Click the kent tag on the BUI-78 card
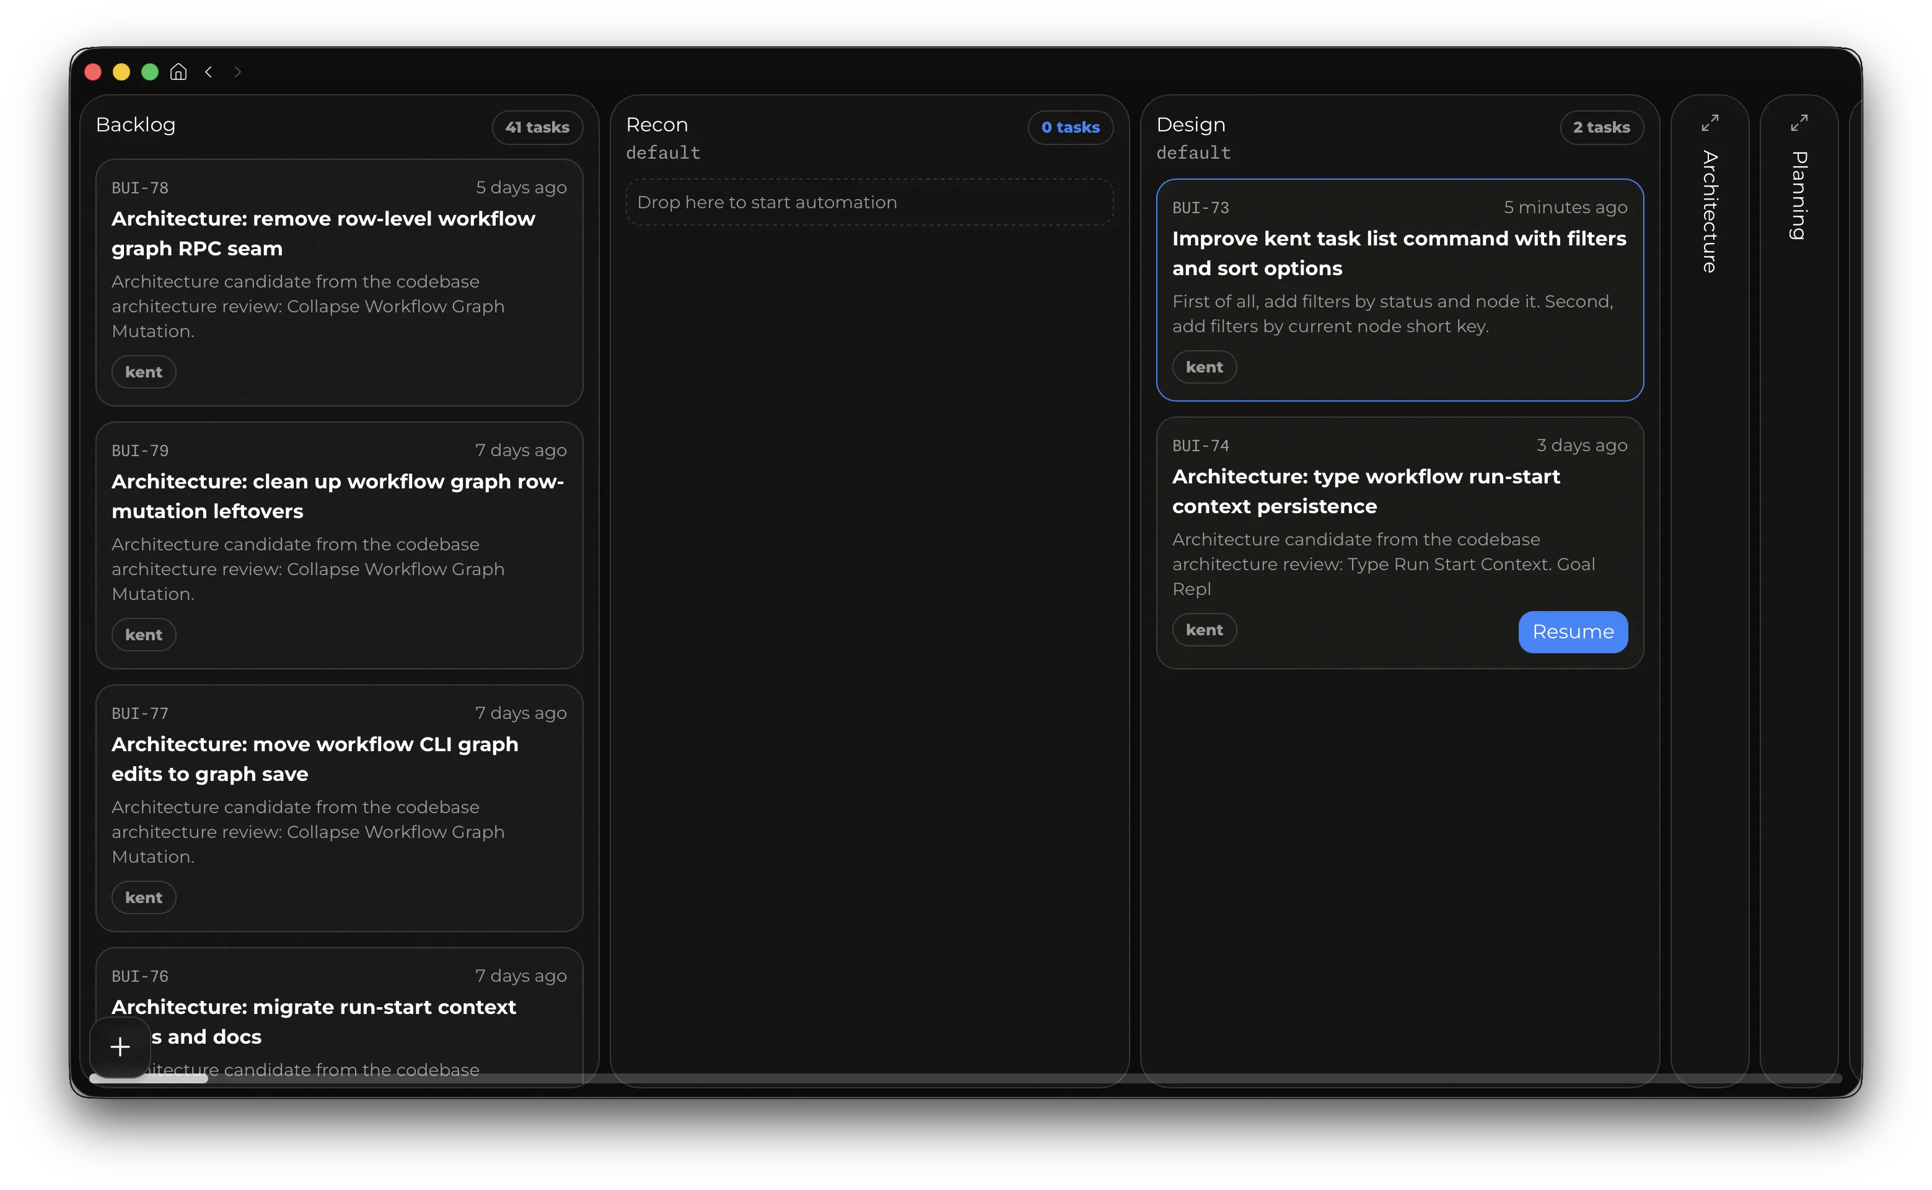The width and height of the screenshot is (1932, 1190). [x=144, y=372]
